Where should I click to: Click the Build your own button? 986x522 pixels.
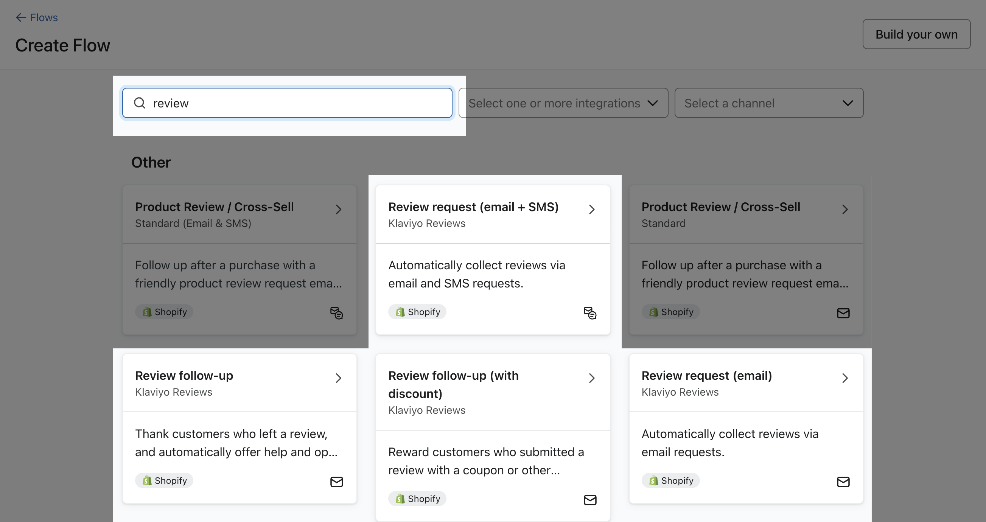pyautogui.click(x=916, y=33)
